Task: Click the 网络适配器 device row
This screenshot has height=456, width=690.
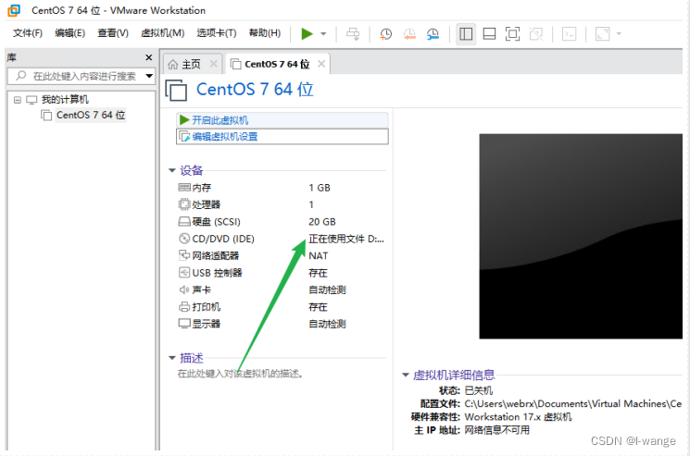Action: (282, 255)
